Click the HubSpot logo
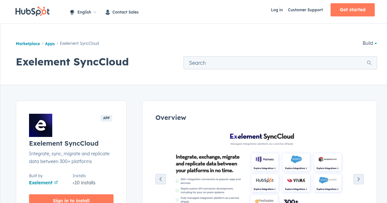The height and width of the screenshot is (203, 387). coord(33,12)
